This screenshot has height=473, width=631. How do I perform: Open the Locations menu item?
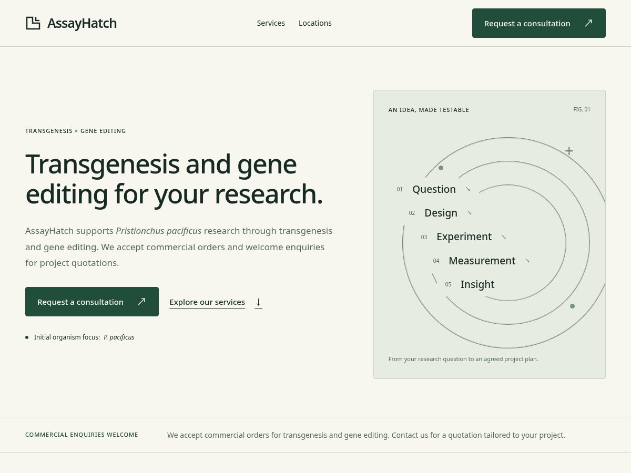(x=315, y=23)
